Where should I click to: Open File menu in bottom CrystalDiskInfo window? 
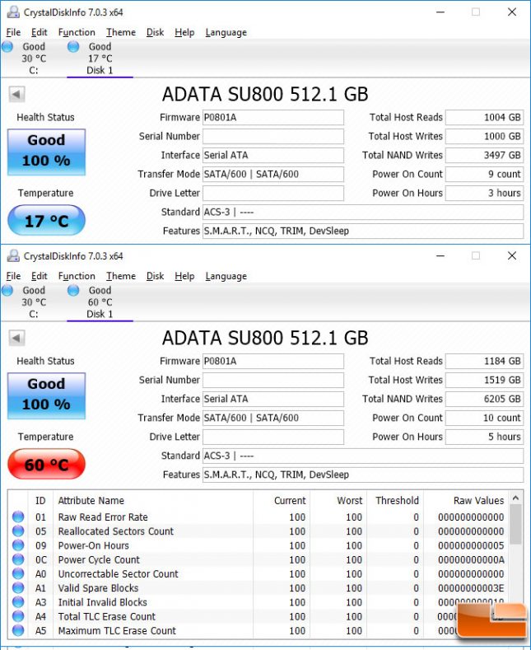pyautogui.click(x=13, y=276)
